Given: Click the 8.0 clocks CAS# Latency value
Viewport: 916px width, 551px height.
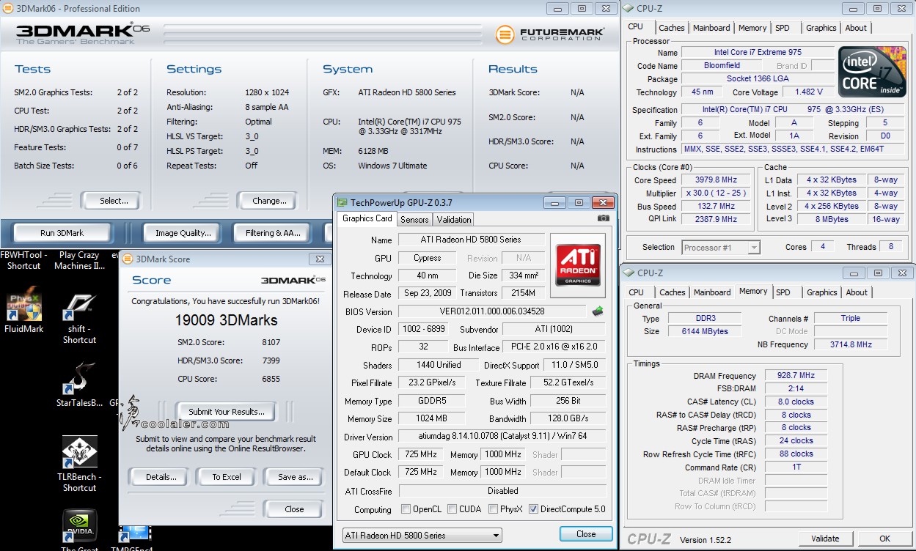Looking at the screenshot, I should 796,402.
